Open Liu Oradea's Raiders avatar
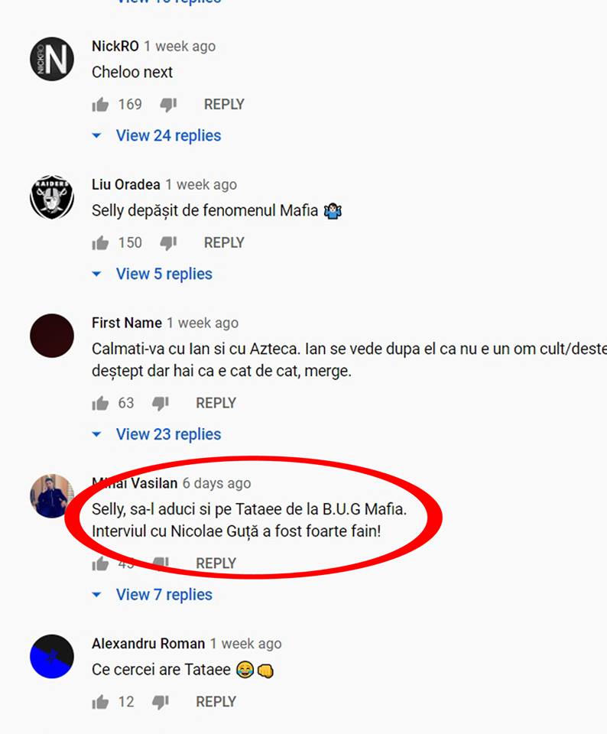607x734 pixels. tap(52, 197)
